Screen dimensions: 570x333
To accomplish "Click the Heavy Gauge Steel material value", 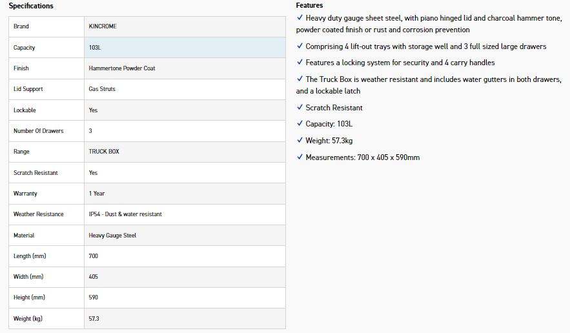I will tap(112, 235).
